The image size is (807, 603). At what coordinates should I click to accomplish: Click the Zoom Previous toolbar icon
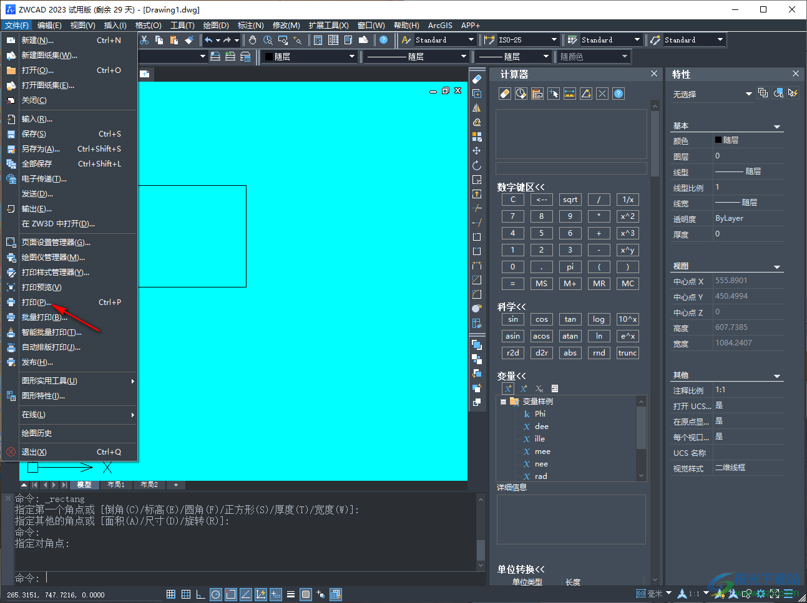(x=298, y=40)
